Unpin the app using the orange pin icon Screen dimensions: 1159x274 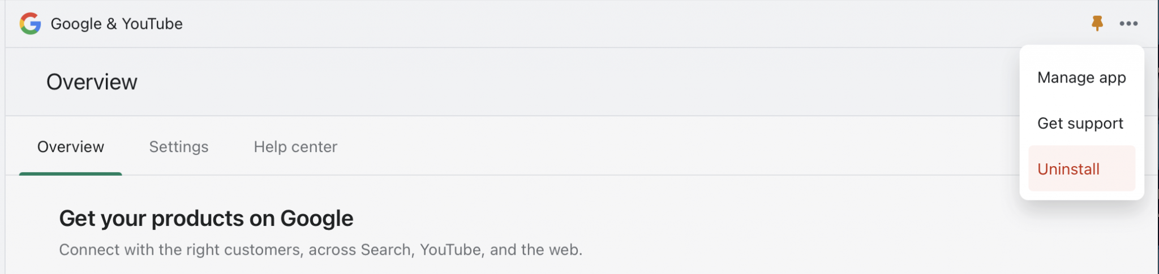click(x=1097, y=23)
